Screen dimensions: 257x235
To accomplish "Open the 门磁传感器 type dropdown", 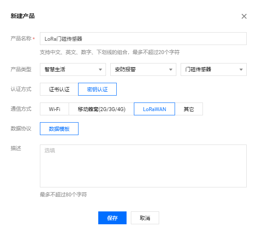I will pyautogui.click(x=213, y=69).
